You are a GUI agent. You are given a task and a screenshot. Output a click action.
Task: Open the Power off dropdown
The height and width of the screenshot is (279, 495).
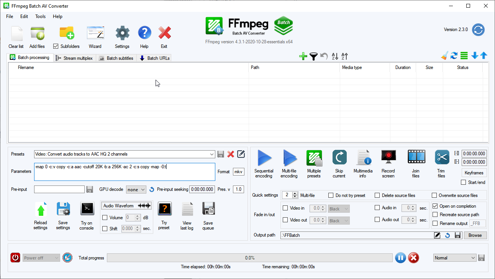pos(41,258)
